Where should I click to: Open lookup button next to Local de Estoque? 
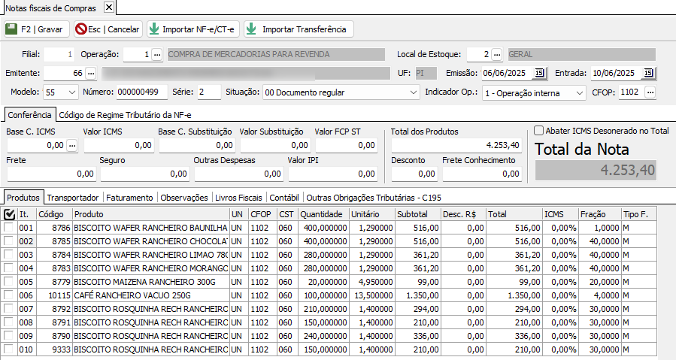pos(497,54)
